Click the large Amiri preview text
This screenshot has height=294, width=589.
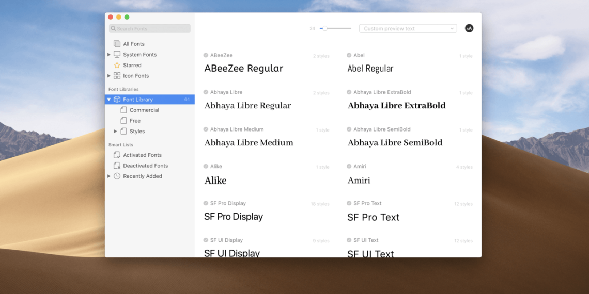pos(359,181)
